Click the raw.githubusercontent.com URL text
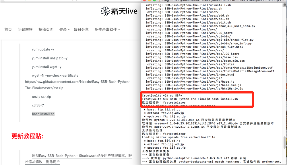 click(x=77, y=85)
